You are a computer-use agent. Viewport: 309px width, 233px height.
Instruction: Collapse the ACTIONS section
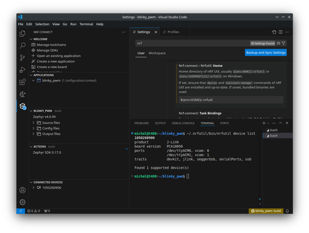tap(31, 147)
